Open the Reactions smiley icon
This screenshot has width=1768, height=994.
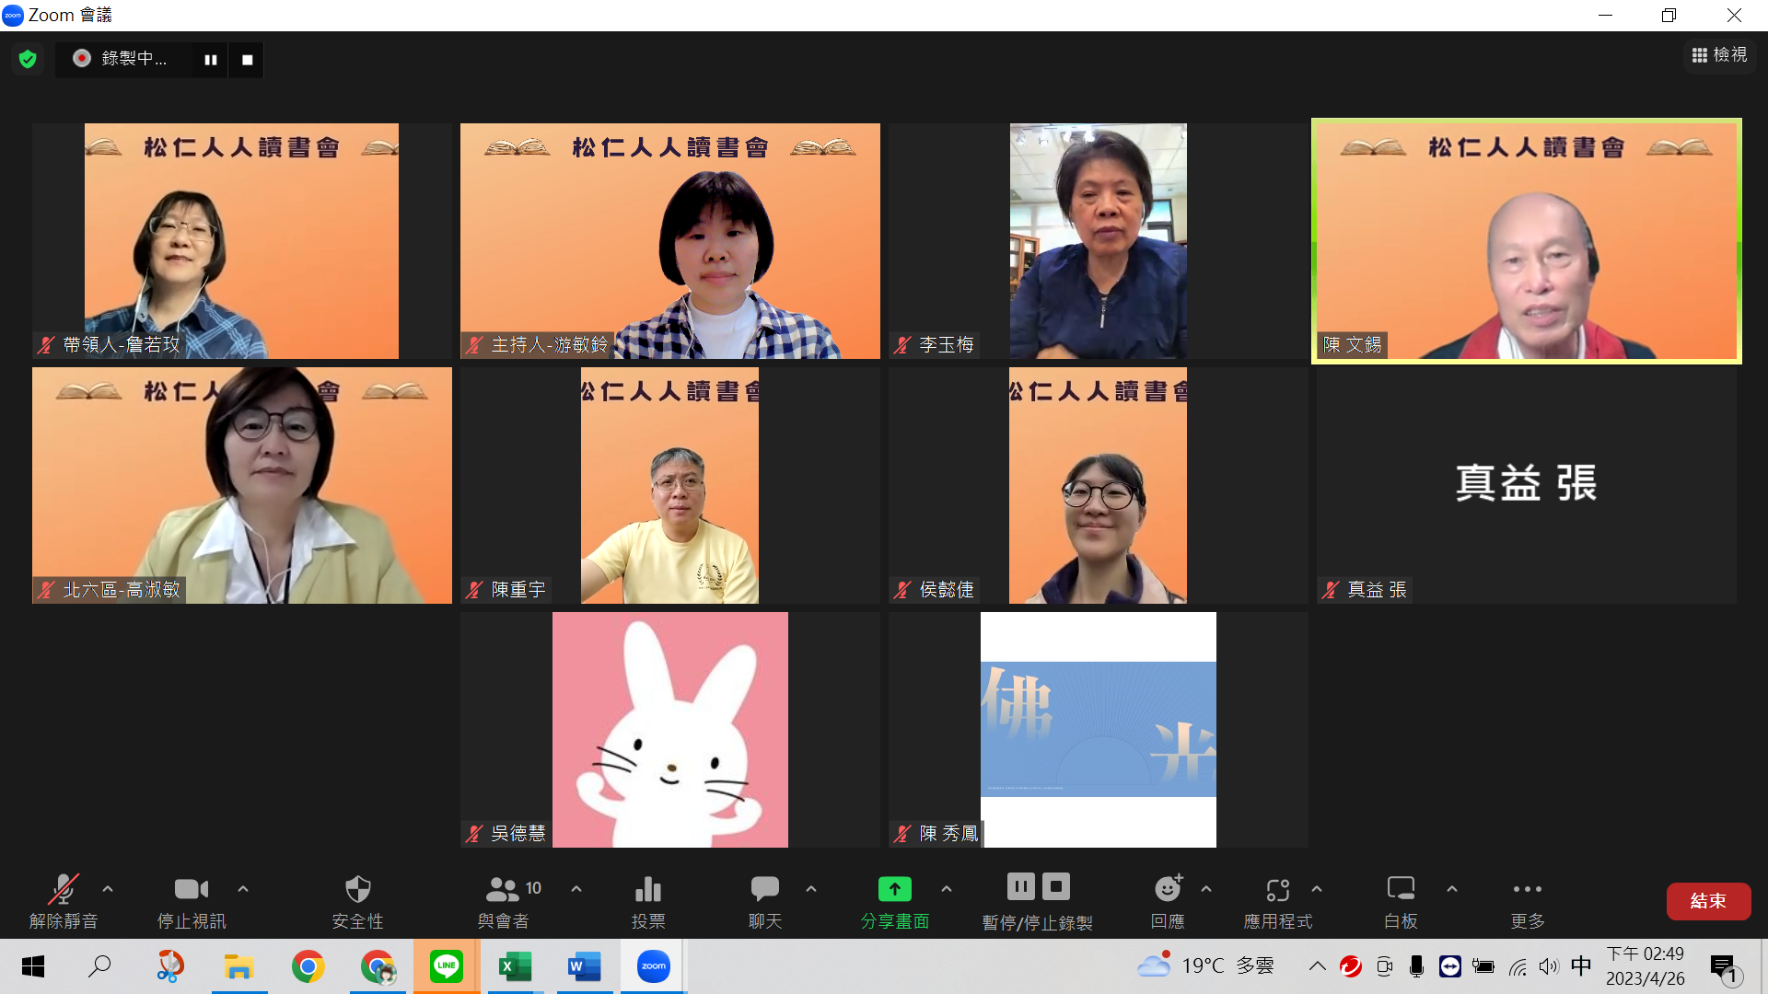[1168, 889]
